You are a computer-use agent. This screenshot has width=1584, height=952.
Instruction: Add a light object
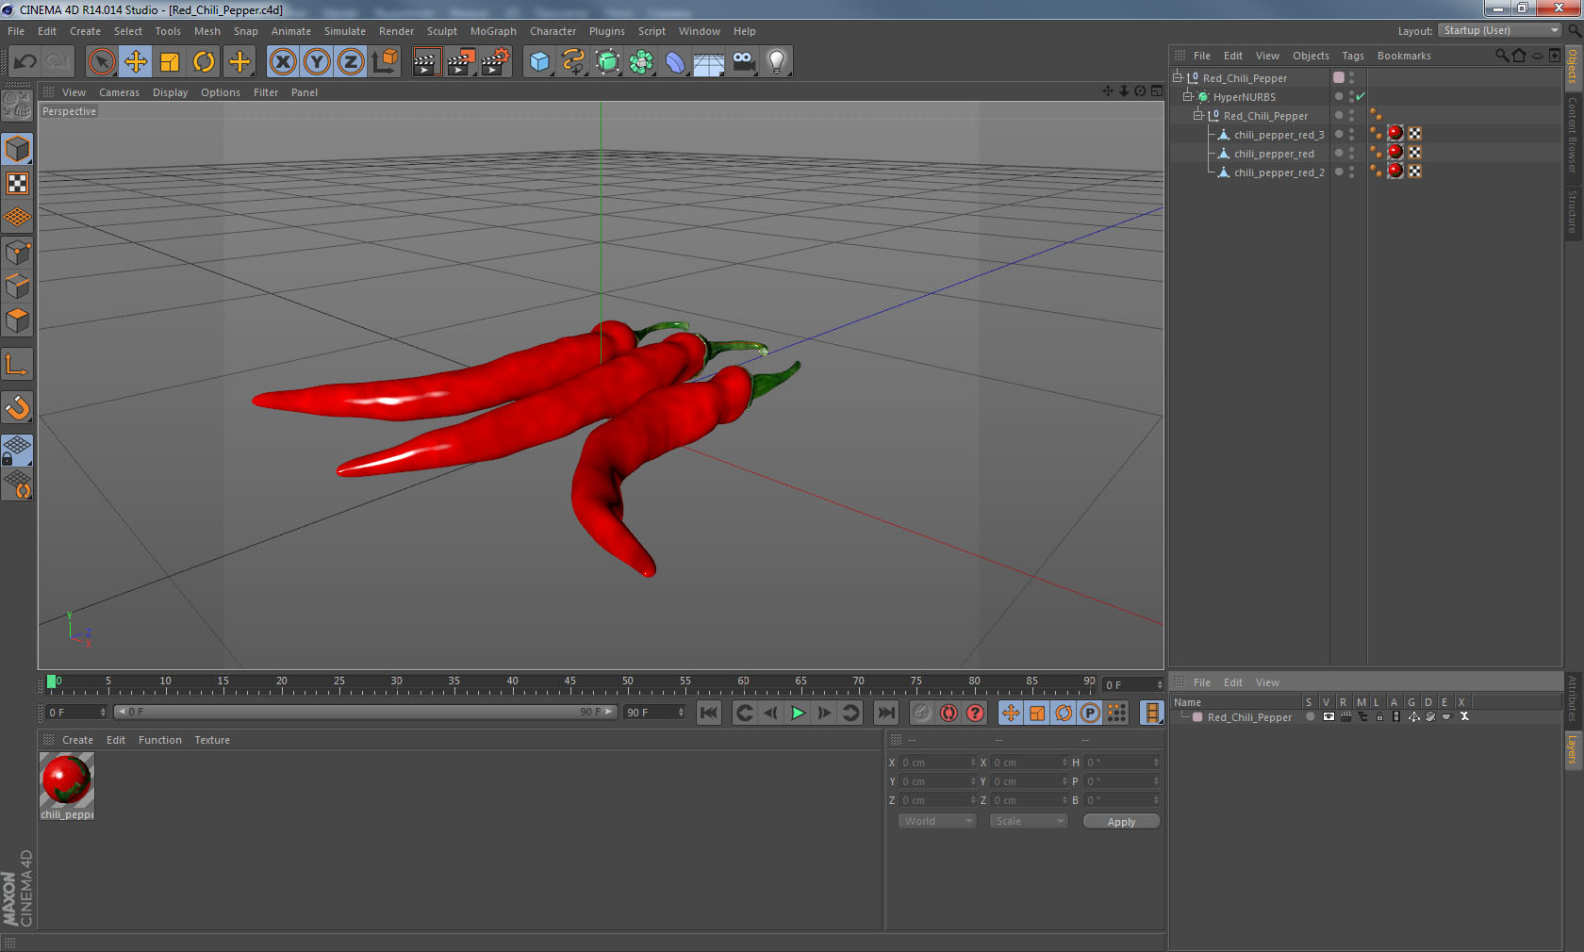(777, 62)
